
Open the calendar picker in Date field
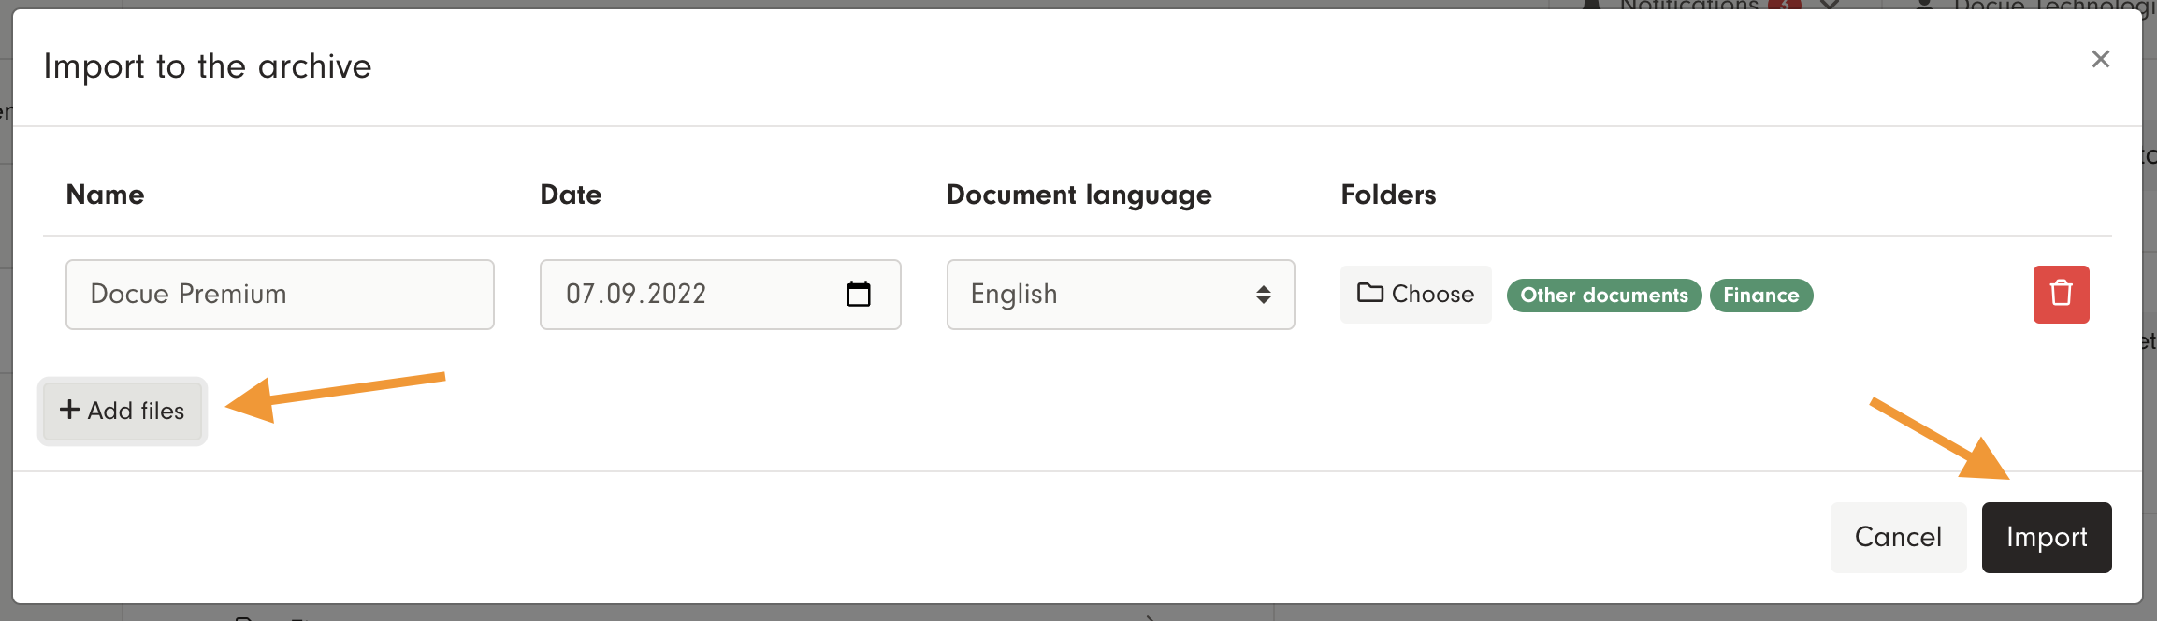[x=858, y=295]
